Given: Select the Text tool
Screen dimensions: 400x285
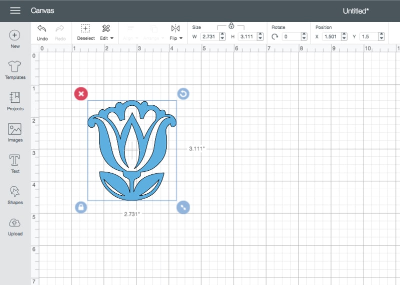Looking at the screenshot, I should (15, 163).
